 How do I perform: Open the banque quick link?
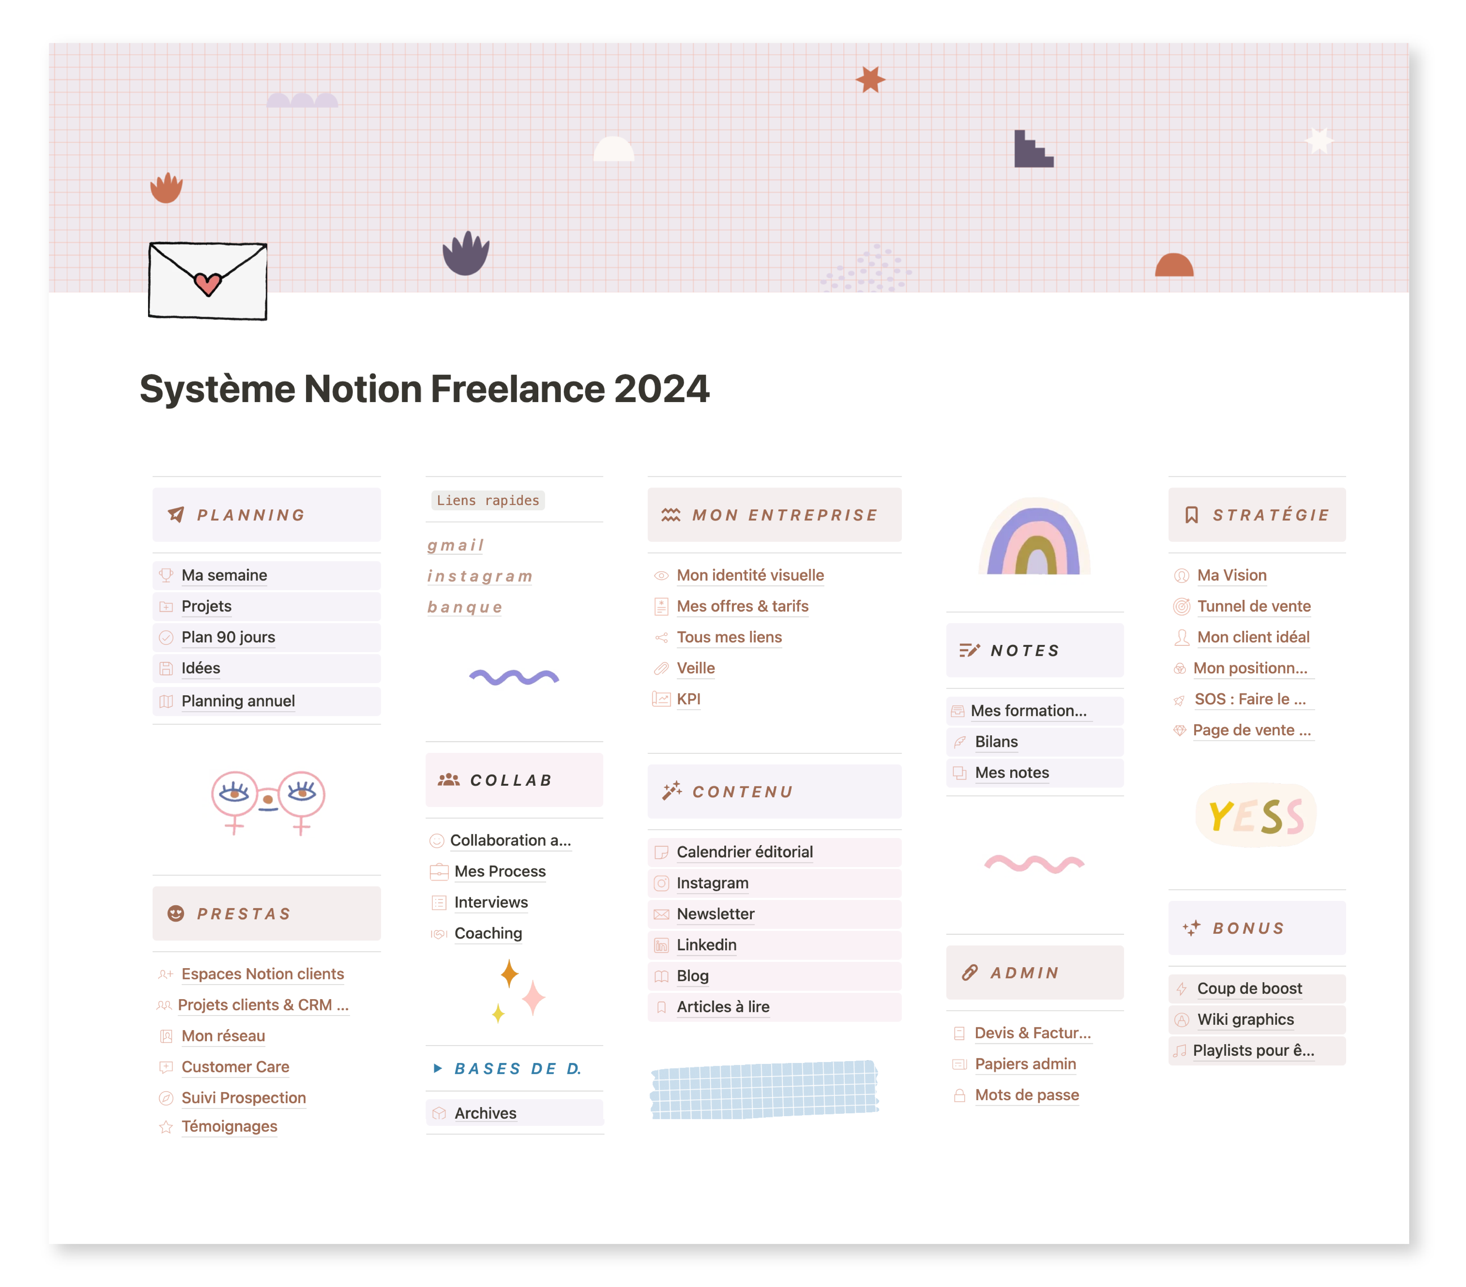465,607
